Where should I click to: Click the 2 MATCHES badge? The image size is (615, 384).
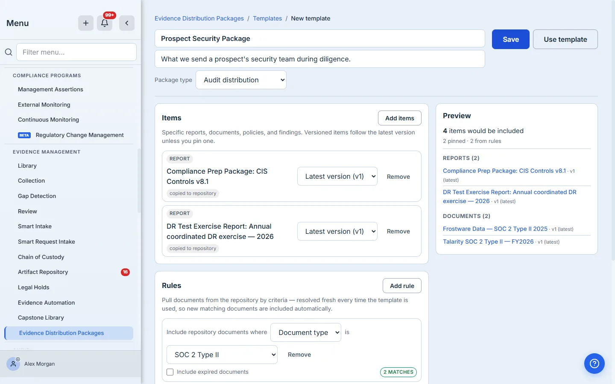point(398,372)
